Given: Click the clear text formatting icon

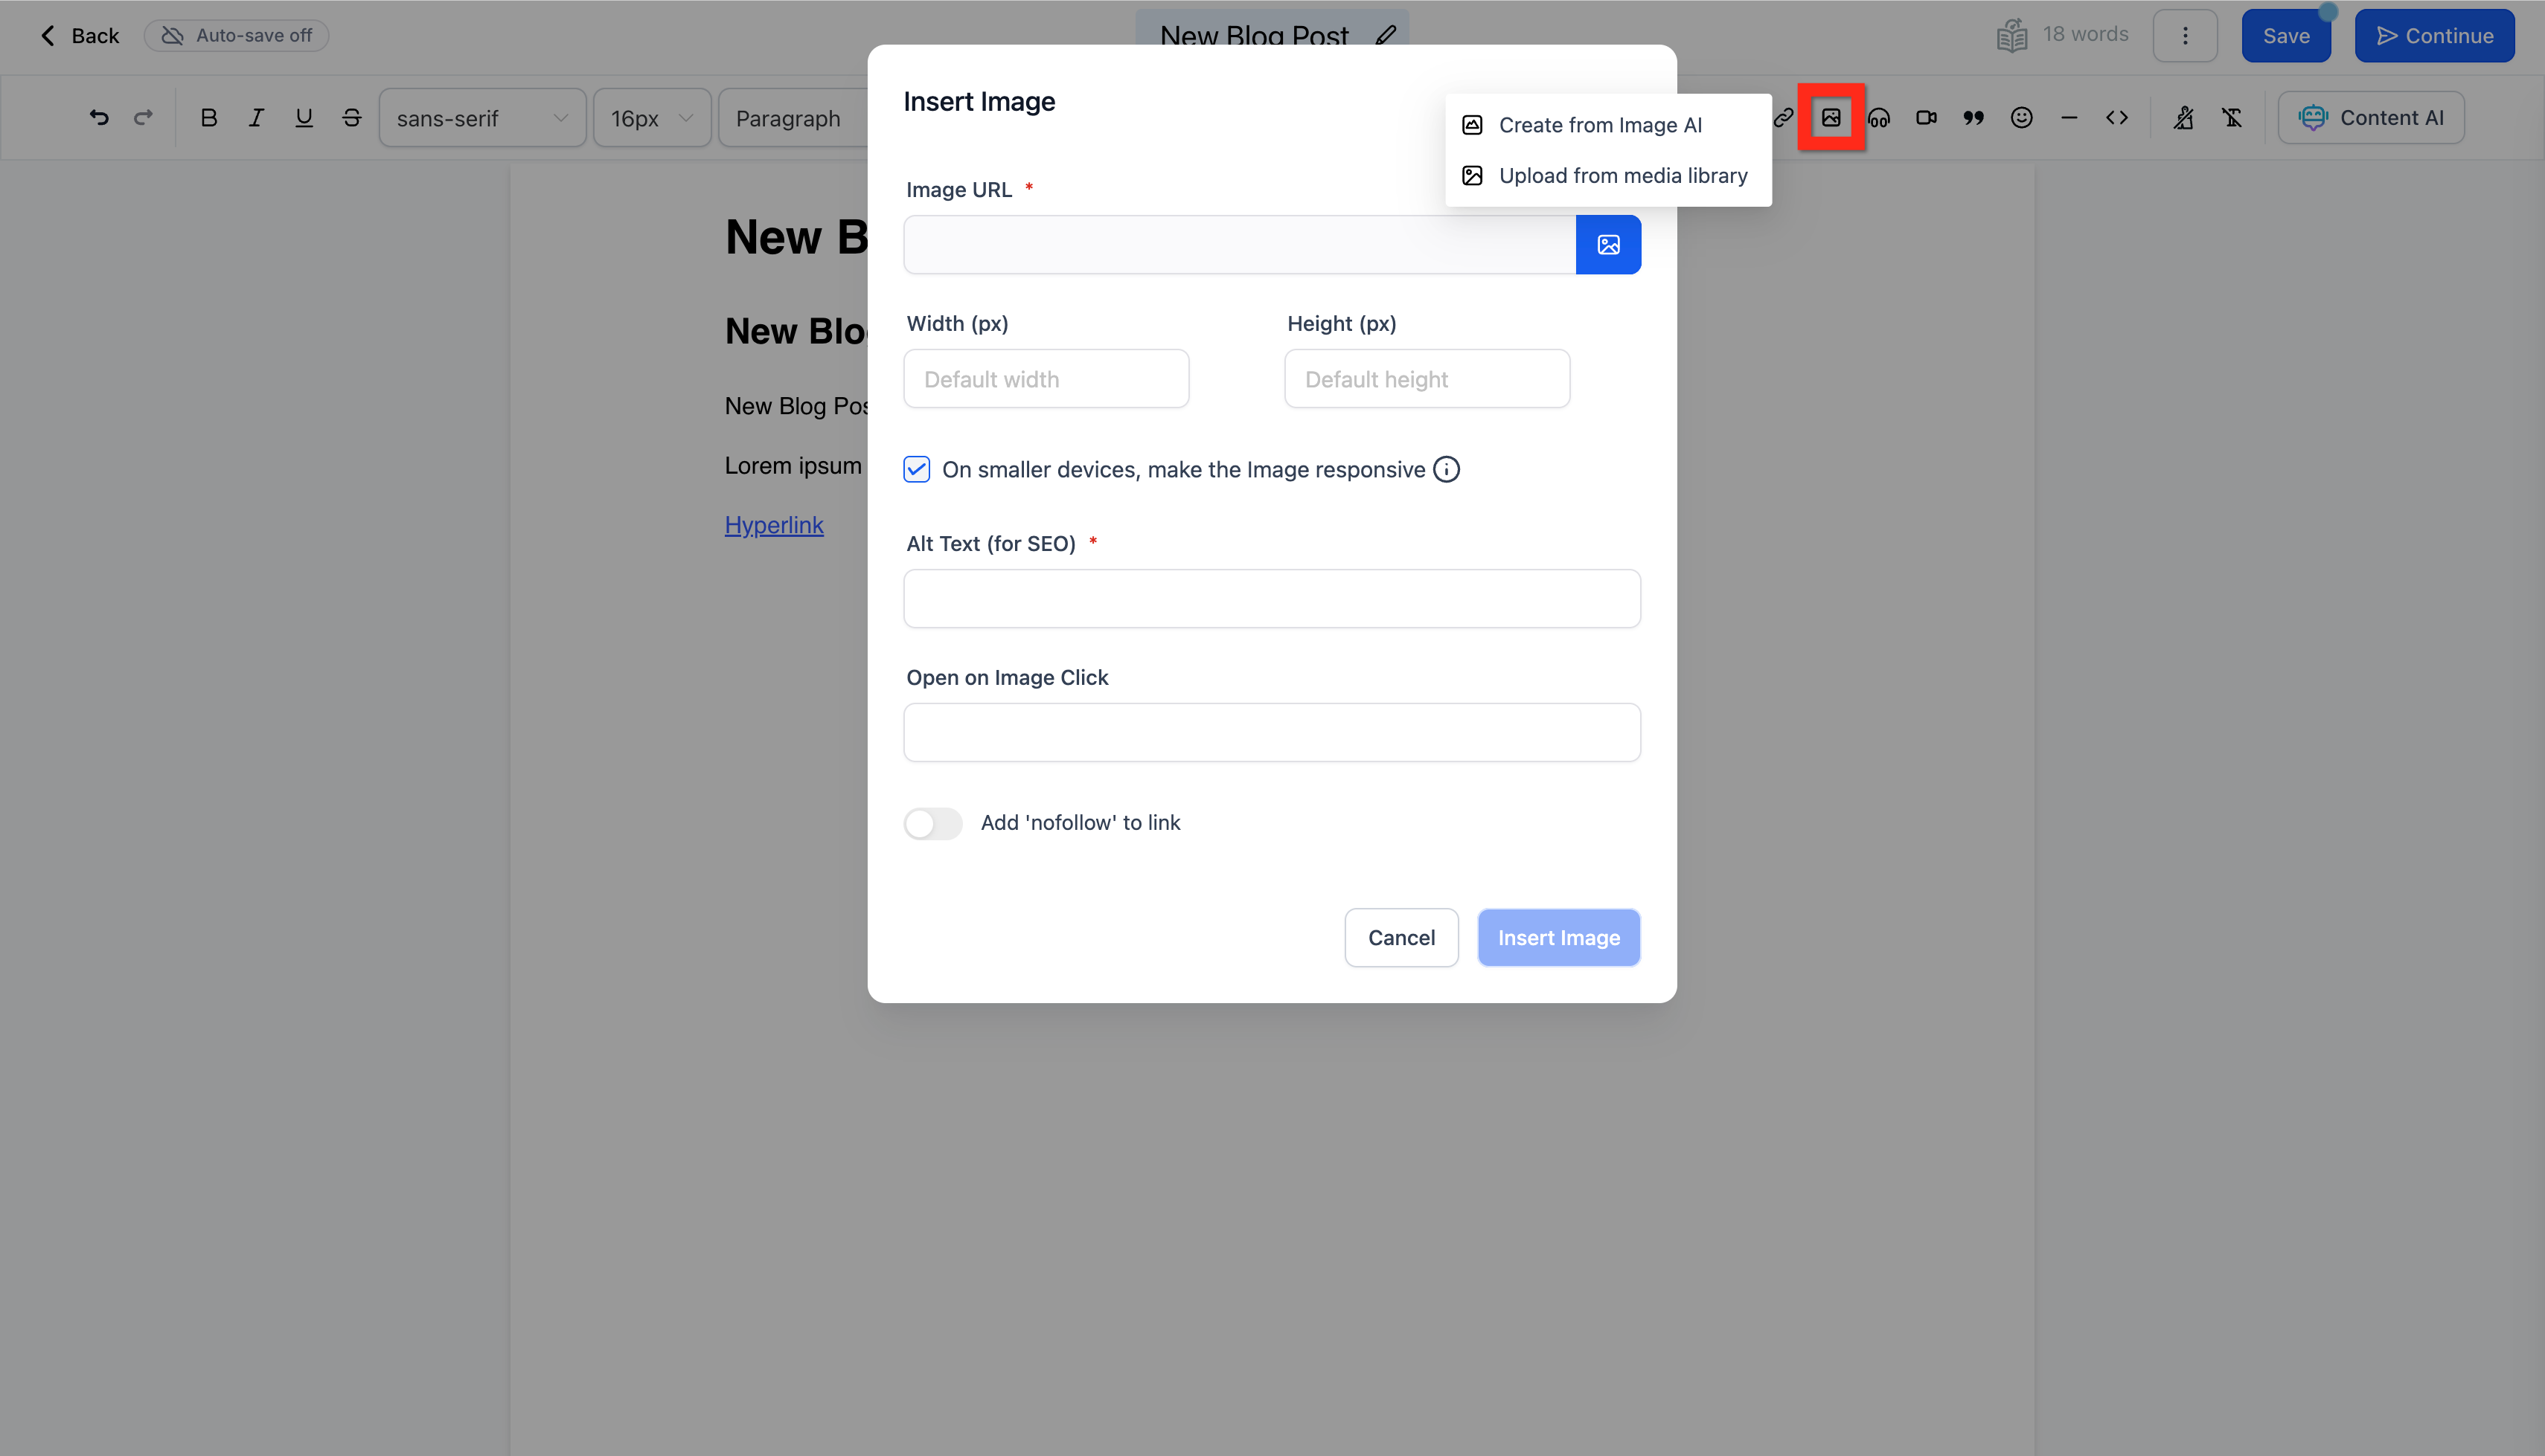Looking at the screenshot, I should click(x=2232, y=118).
